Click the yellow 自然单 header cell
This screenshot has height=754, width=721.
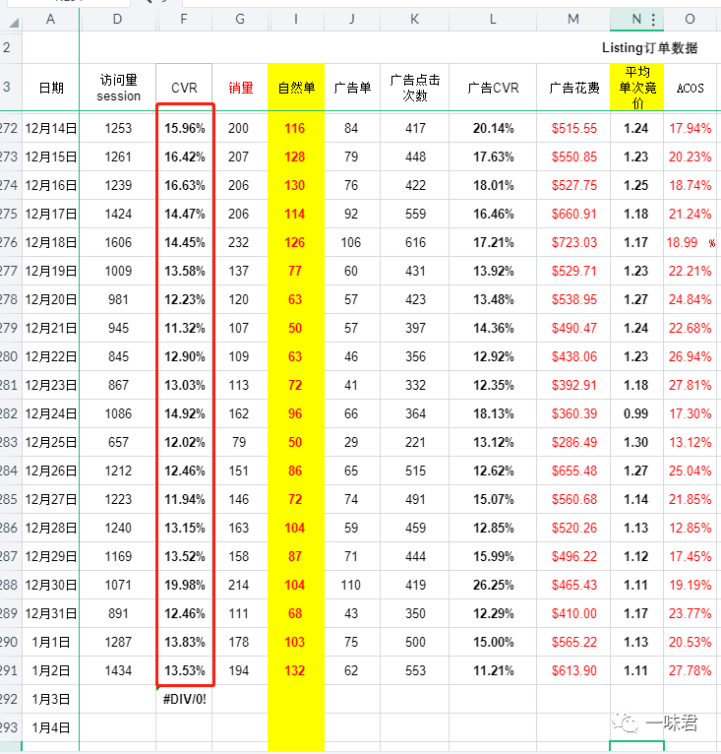point(296,88)
